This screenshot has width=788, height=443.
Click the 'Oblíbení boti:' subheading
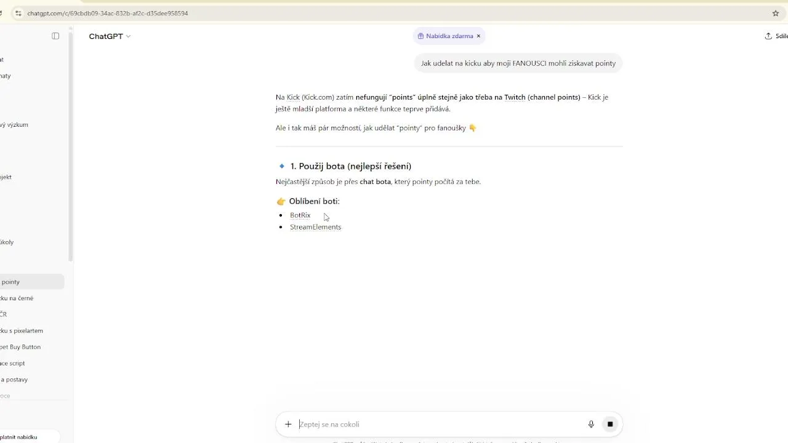[x=314, y=201]
